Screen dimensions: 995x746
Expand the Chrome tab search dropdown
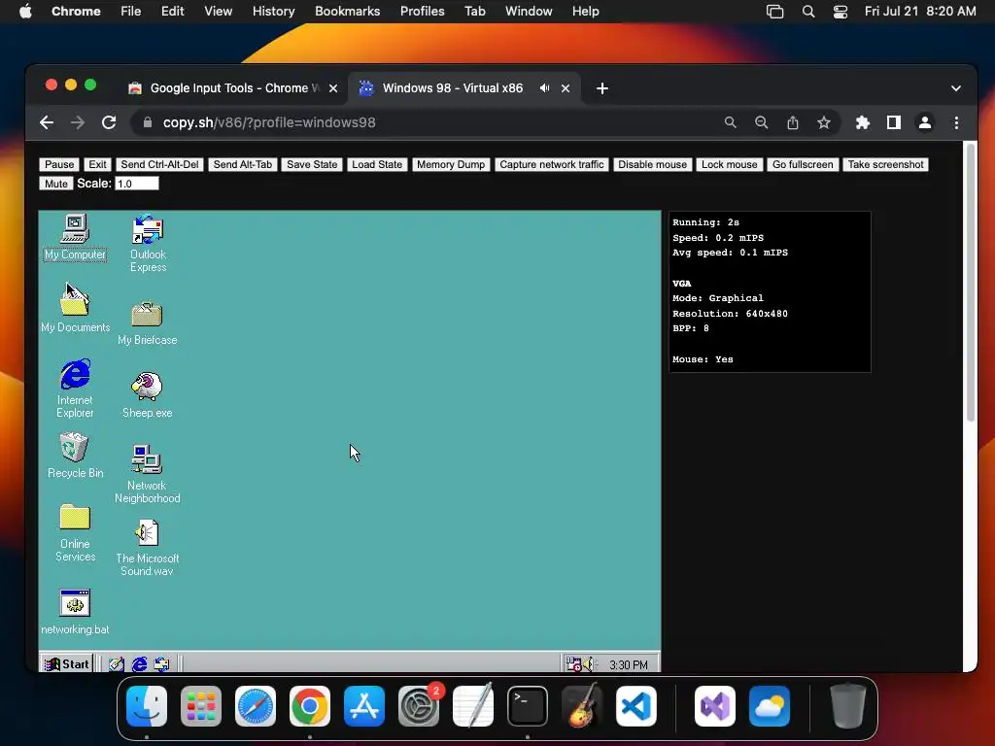coord(956,88)
